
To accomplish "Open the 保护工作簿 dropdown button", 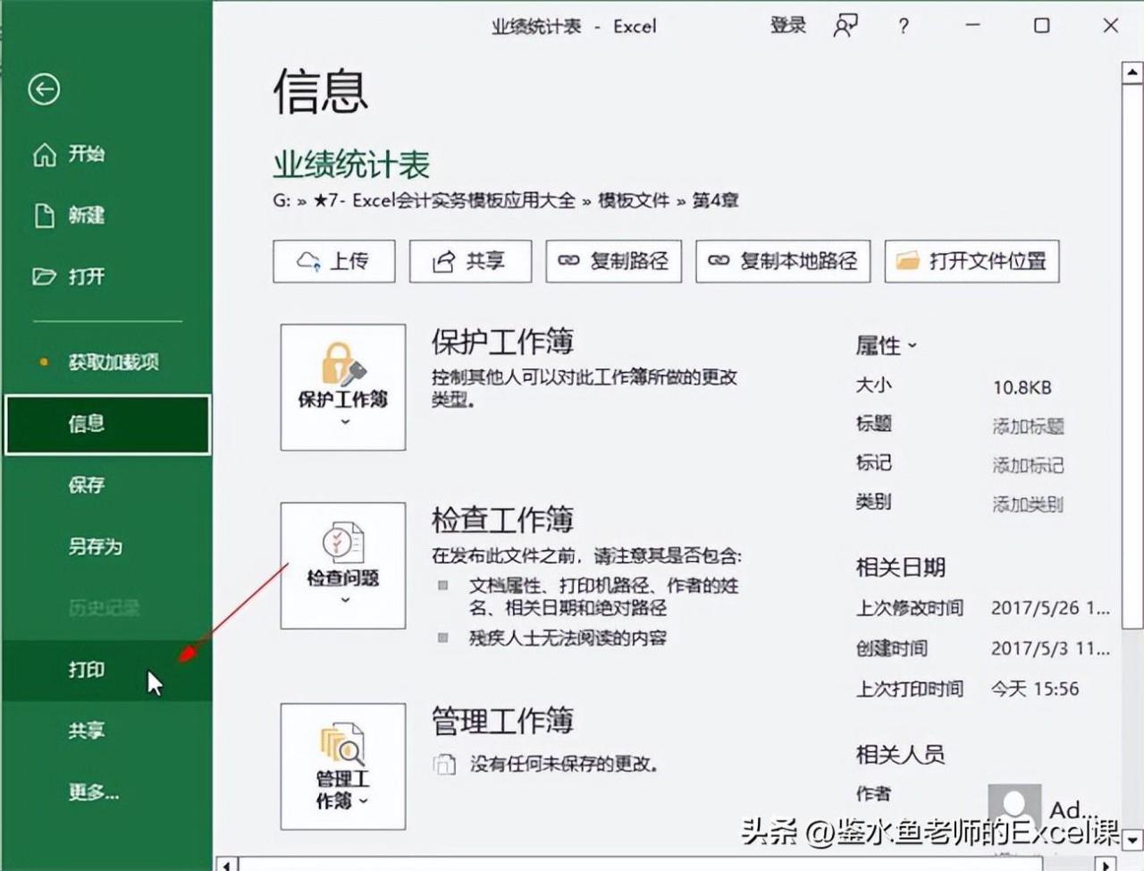I will (343, 387).
